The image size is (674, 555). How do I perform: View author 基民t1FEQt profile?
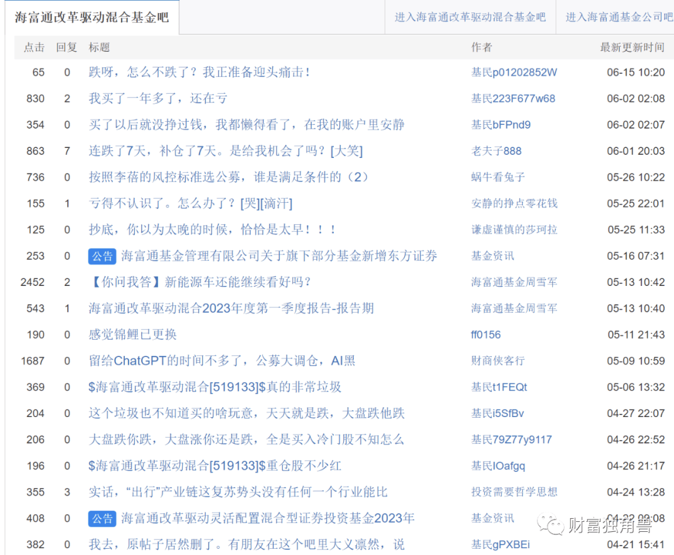coord(499,387)
